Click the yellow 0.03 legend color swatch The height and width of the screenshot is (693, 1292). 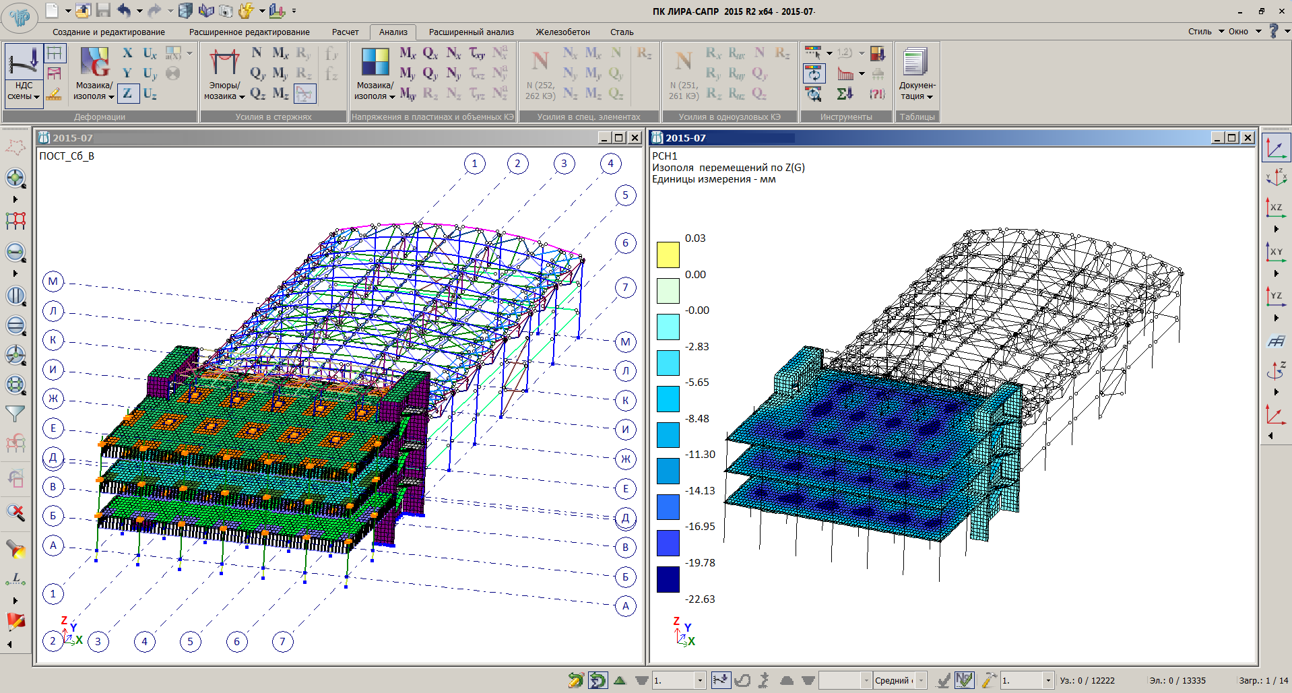pyautogui.click(x=668, y=255)
